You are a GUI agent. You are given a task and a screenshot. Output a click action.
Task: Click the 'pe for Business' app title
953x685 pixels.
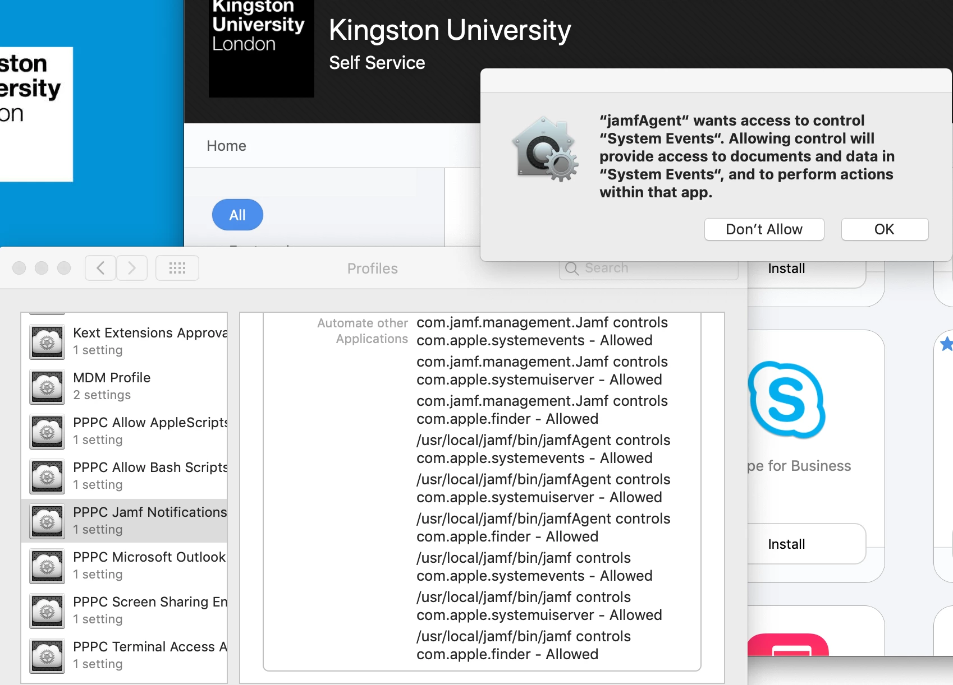(799, 466)
